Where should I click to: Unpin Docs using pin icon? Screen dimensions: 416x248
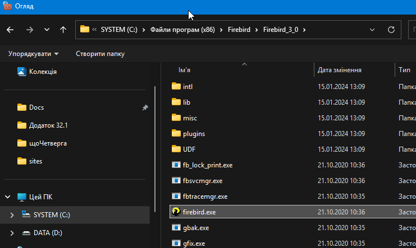[145, 107]
